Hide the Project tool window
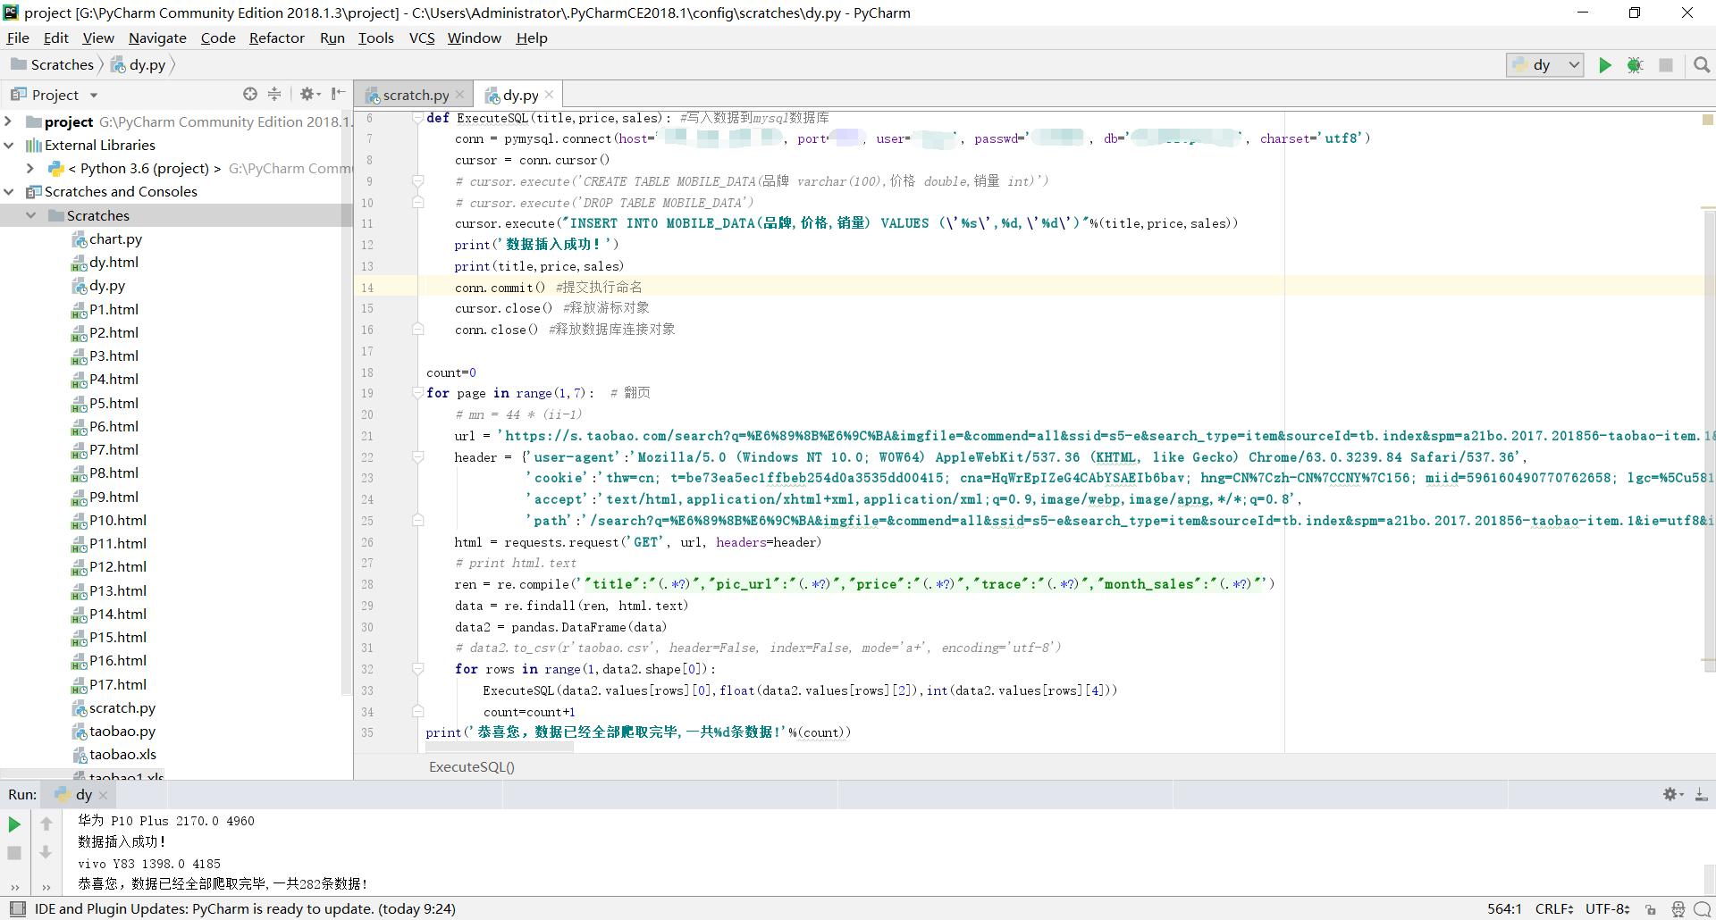This screenshot has width=1716, height=920. [338, 94]
